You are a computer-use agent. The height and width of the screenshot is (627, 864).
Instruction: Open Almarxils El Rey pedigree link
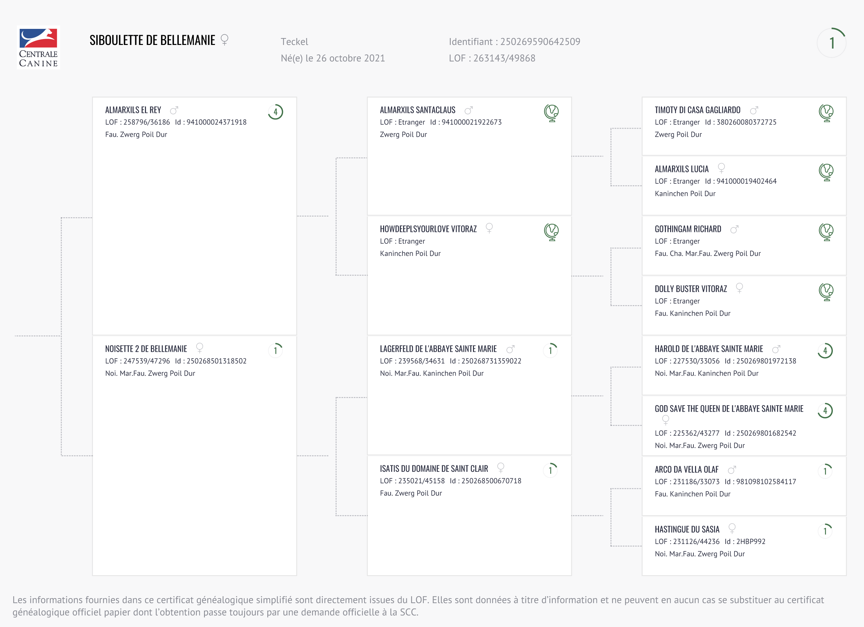tap(133, 110)
